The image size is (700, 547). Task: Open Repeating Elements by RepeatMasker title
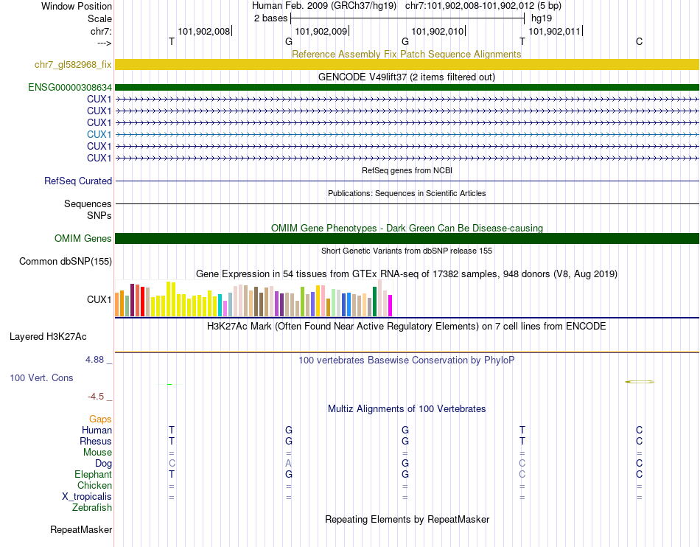(407, 519)
